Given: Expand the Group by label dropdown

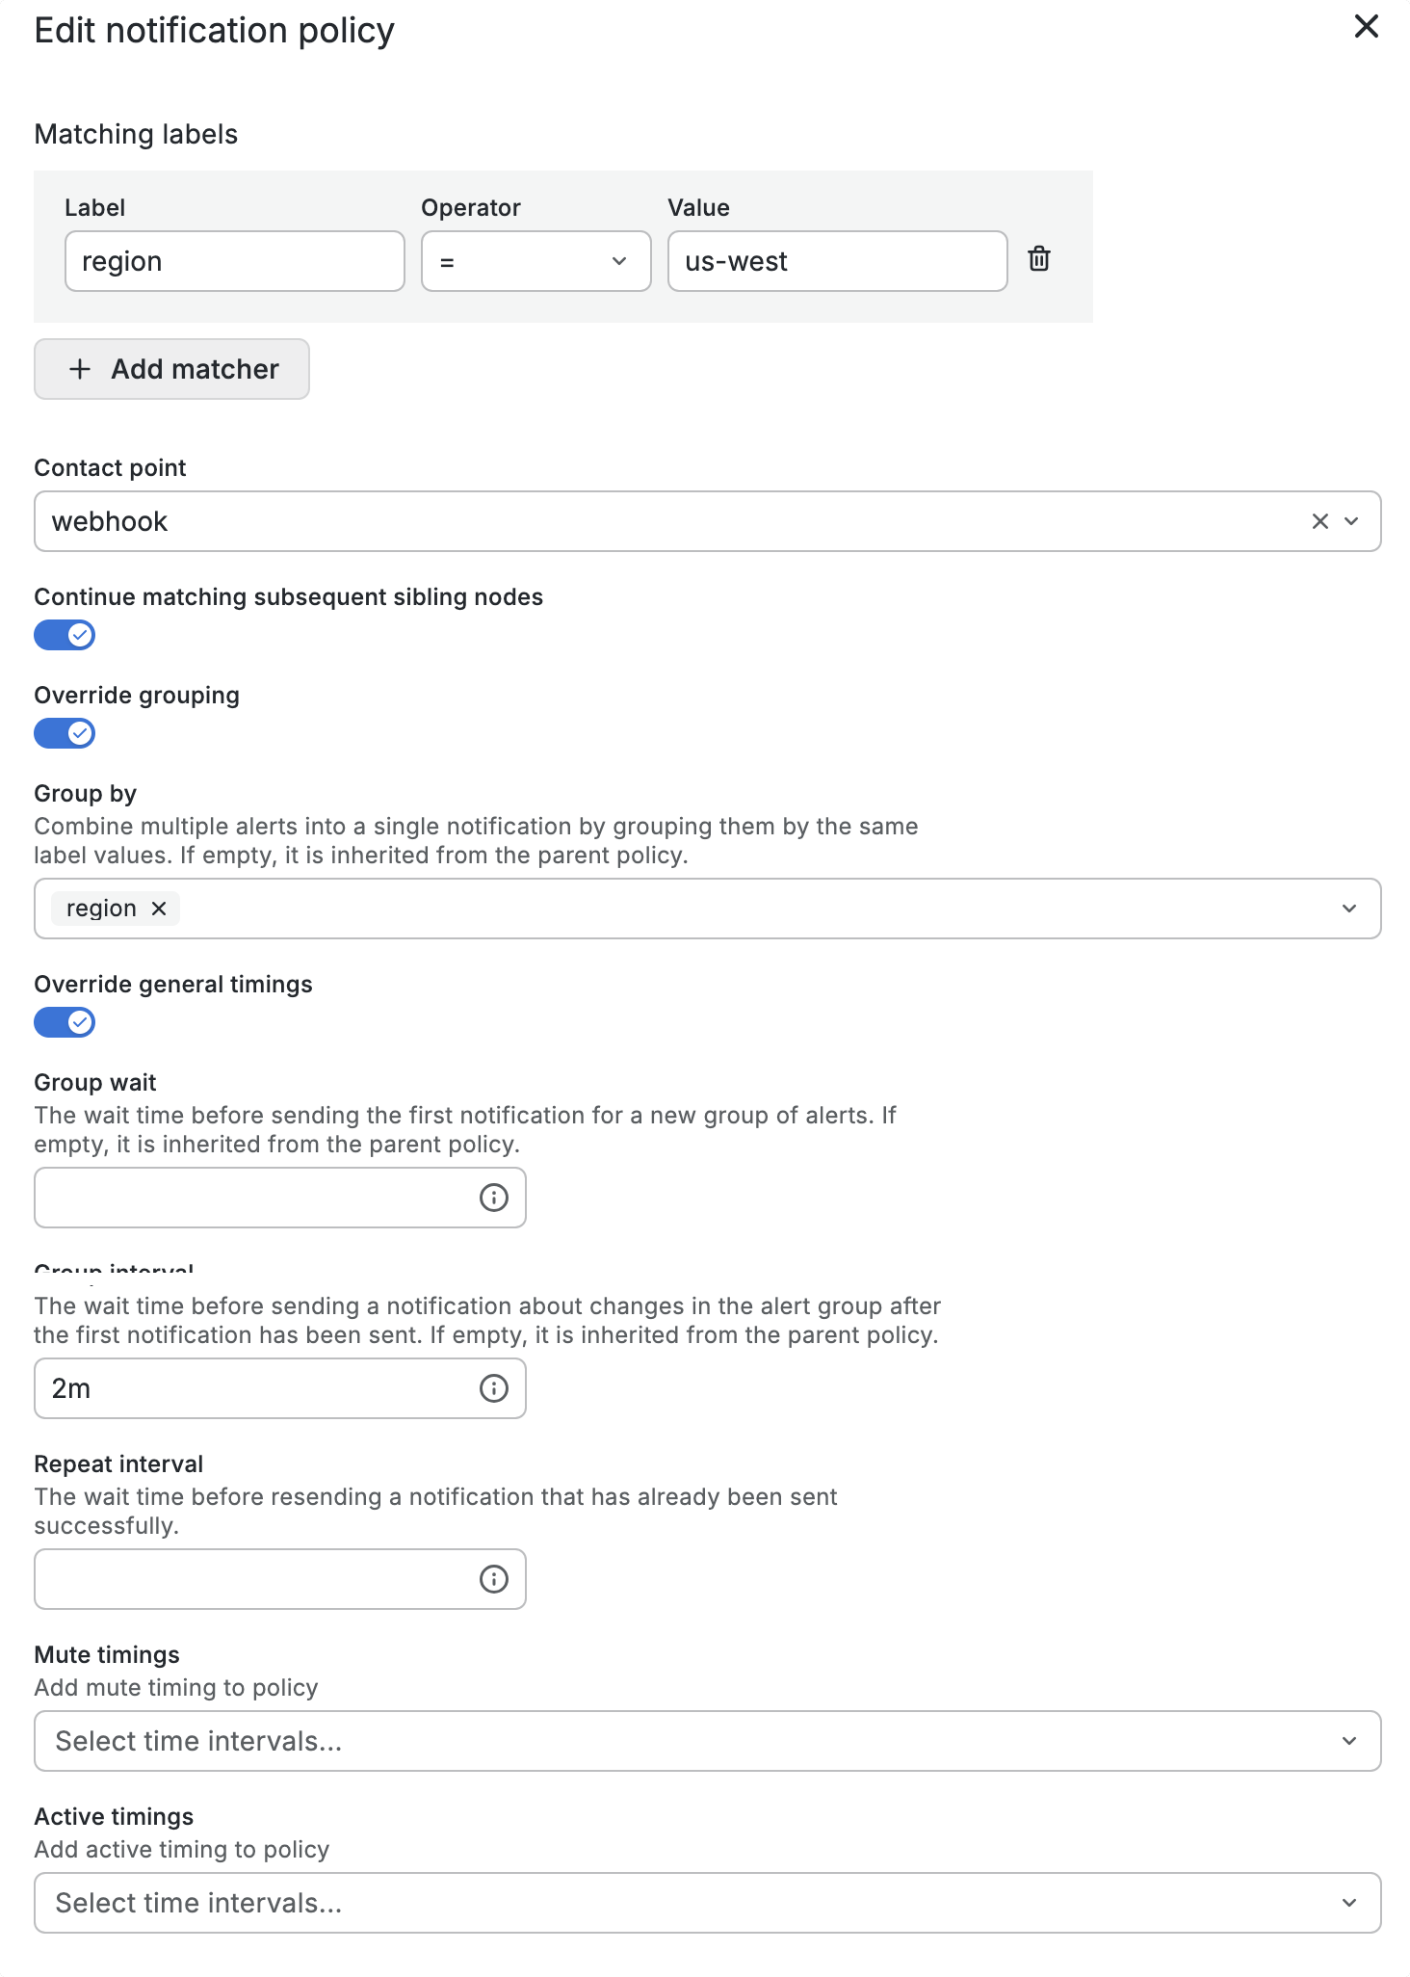Looking at the screenshot, I should point(1348,909).
